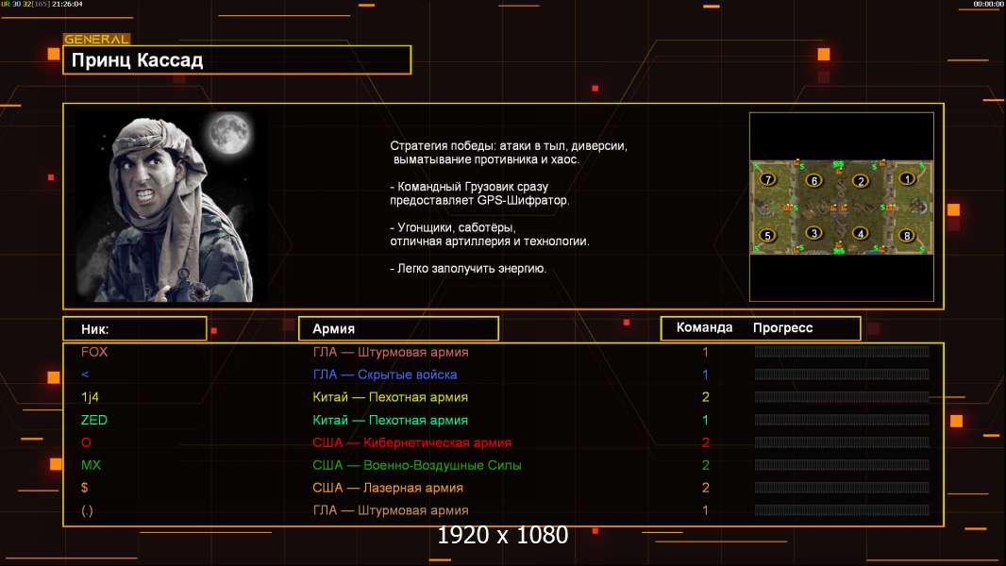Click the GENERAL label tag
This screenshot has height=566, width=1006.
click(x=96, y=39)
